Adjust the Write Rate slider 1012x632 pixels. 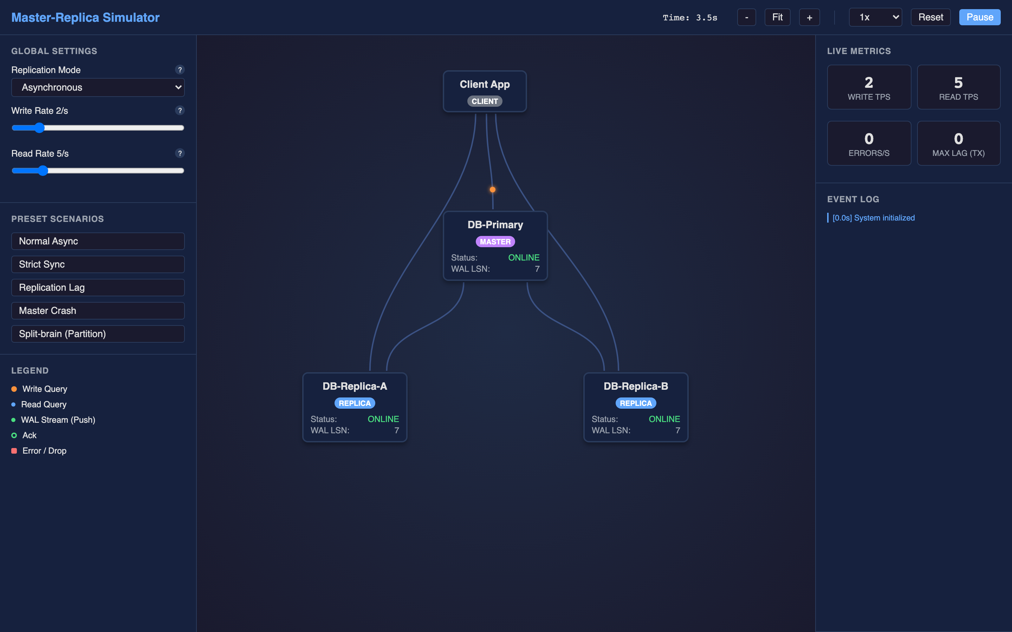(x=98, y=128)
